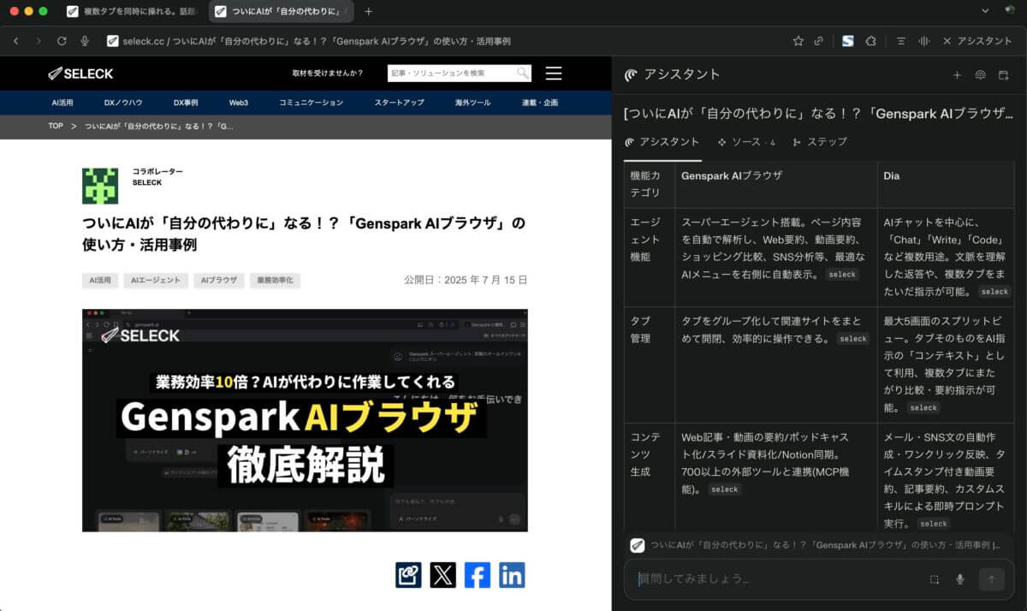
Task: Open a new tab with the plus icon
Action: point(368,12)
